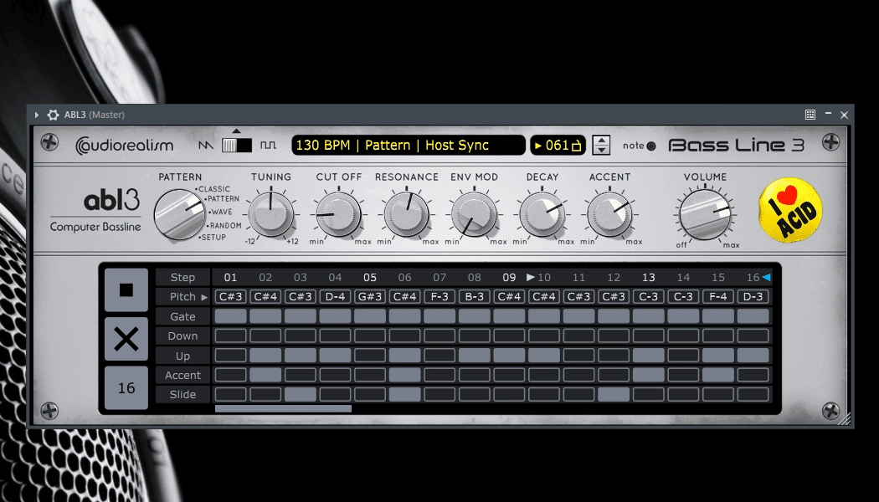The image size is (879, 502).
Task: Click the Env Mod knob
Action: point(475,214)
